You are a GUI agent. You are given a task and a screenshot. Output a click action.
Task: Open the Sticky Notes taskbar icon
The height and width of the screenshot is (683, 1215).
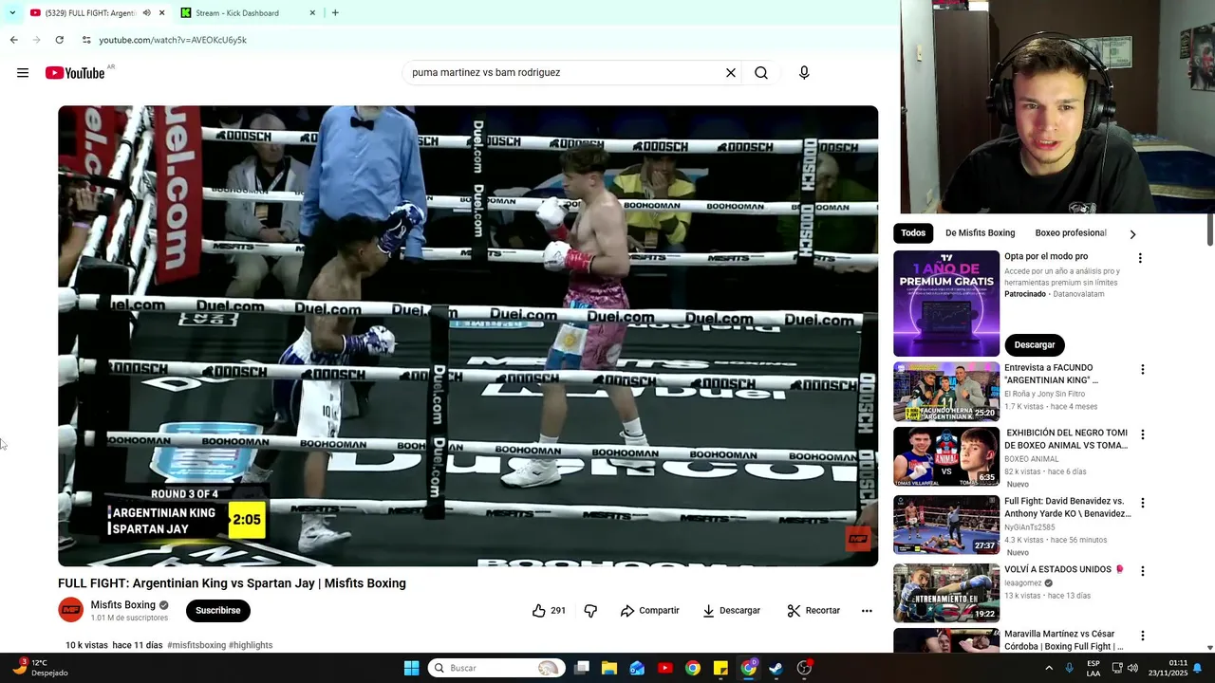point(720,668)
